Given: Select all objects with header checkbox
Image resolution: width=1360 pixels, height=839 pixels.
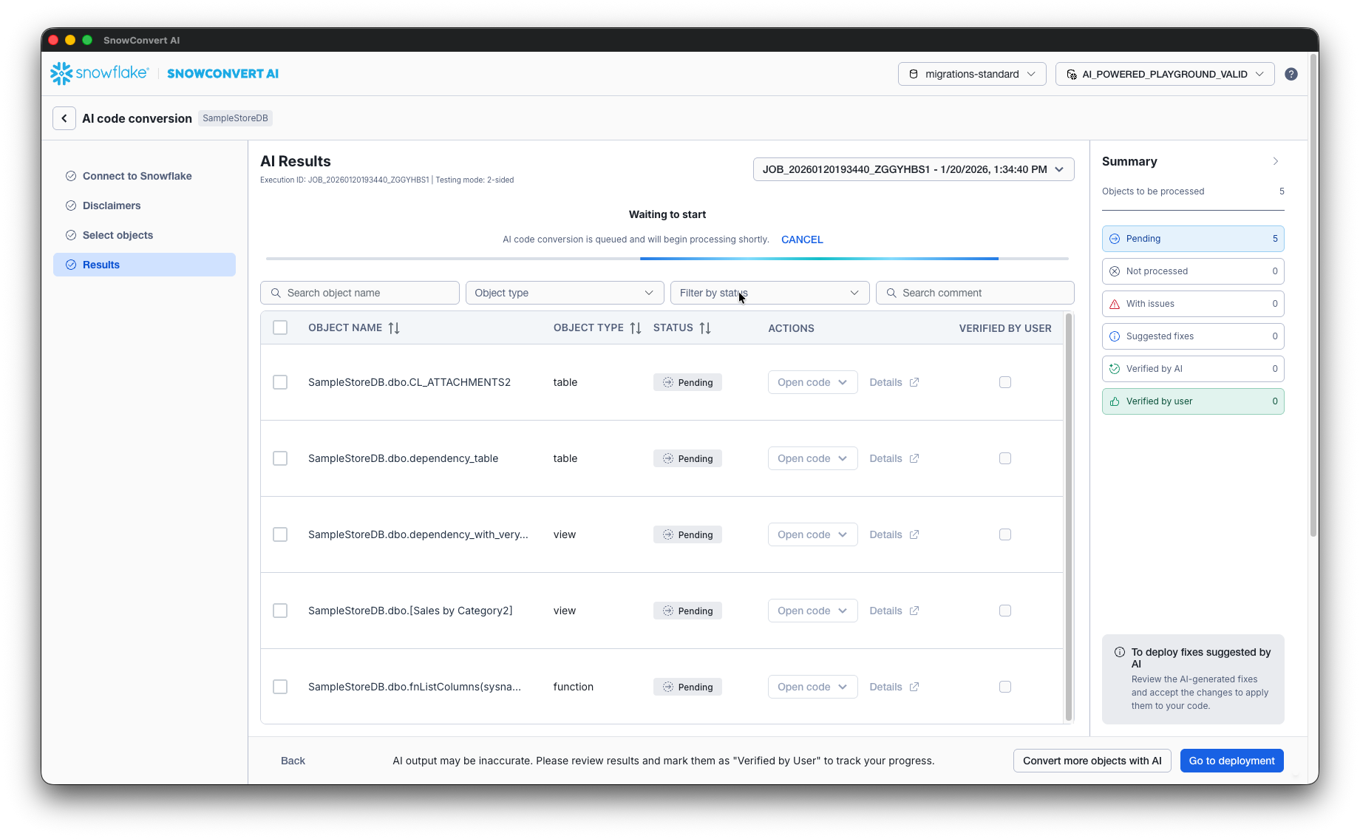Looking at the screenshot, I should click(280, 327).
